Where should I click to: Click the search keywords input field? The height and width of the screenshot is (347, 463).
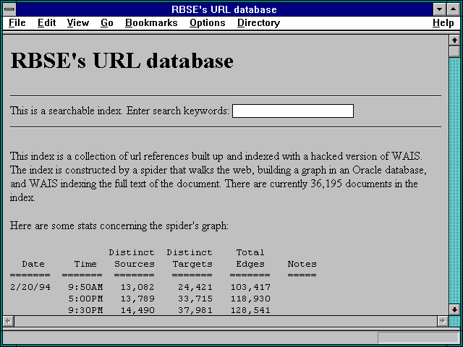coord(293,111)
